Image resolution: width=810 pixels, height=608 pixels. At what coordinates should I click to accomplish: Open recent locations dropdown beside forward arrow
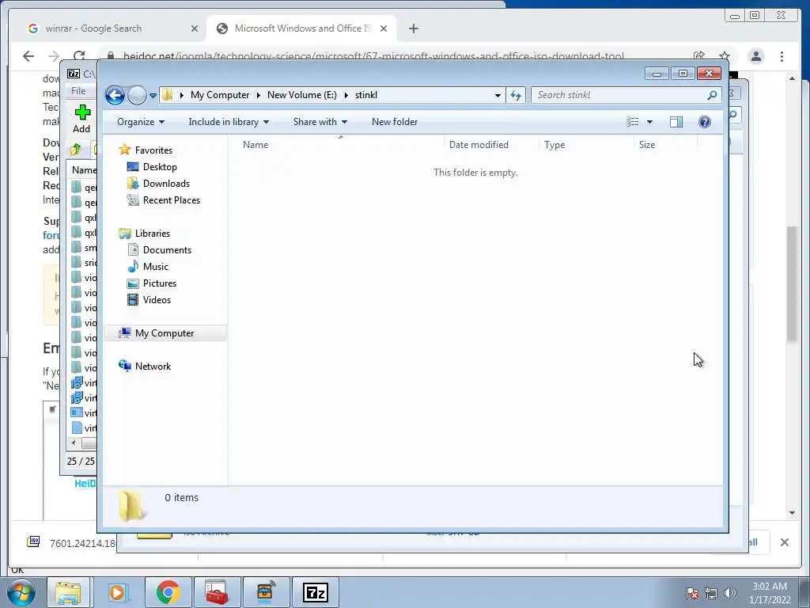153,96
